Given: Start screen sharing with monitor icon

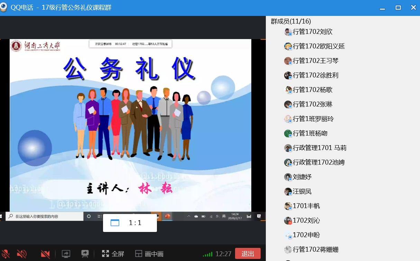Looking at the screenshot, I should point(66,254).
